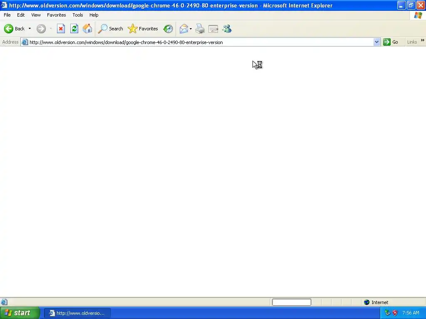Click the IE icon in title bar
The height and width of the screenshot is (319, 426).
click(x=4, y=5)
